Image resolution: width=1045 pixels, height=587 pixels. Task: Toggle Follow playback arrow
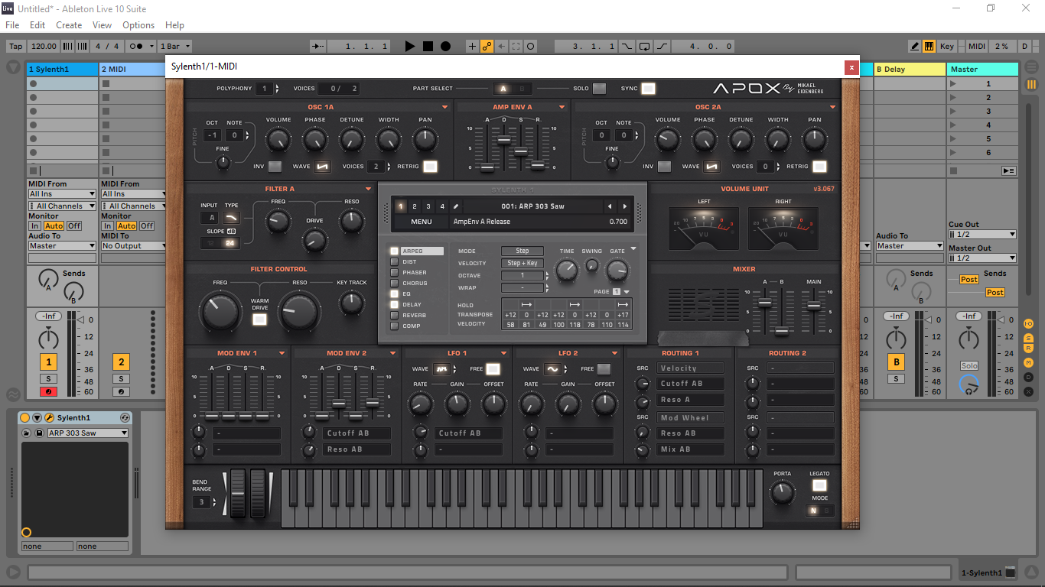[x=318, y=47]
